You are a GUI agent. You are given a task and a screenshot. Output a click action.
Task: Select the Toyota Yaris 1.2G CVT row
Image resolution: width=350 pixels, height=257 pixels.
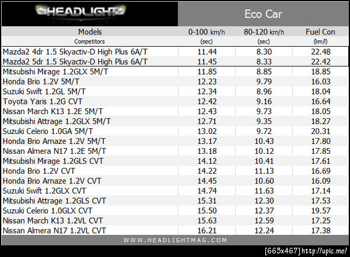[x=175, y=101]
